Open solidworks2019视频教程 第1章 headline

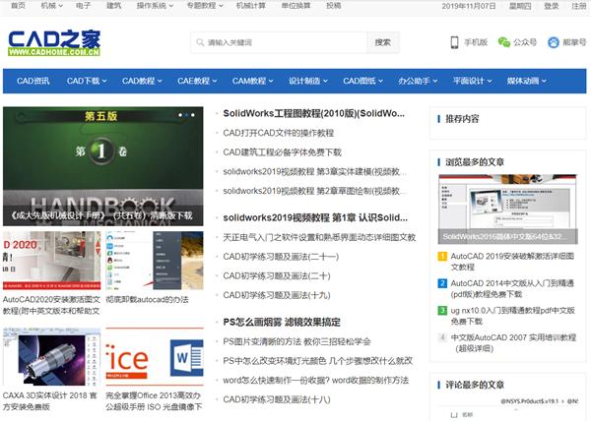point(315,217)
